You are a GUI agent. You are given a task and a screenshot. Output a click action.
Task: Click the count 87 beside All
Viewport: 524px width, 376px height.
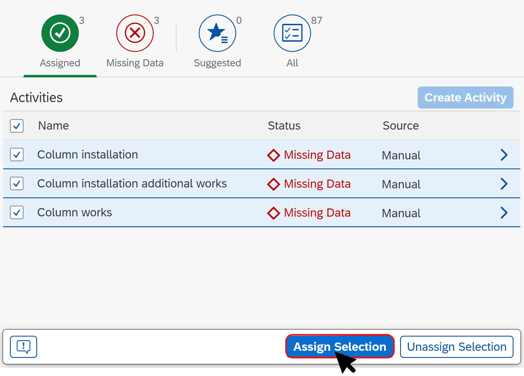click(316, 20)
